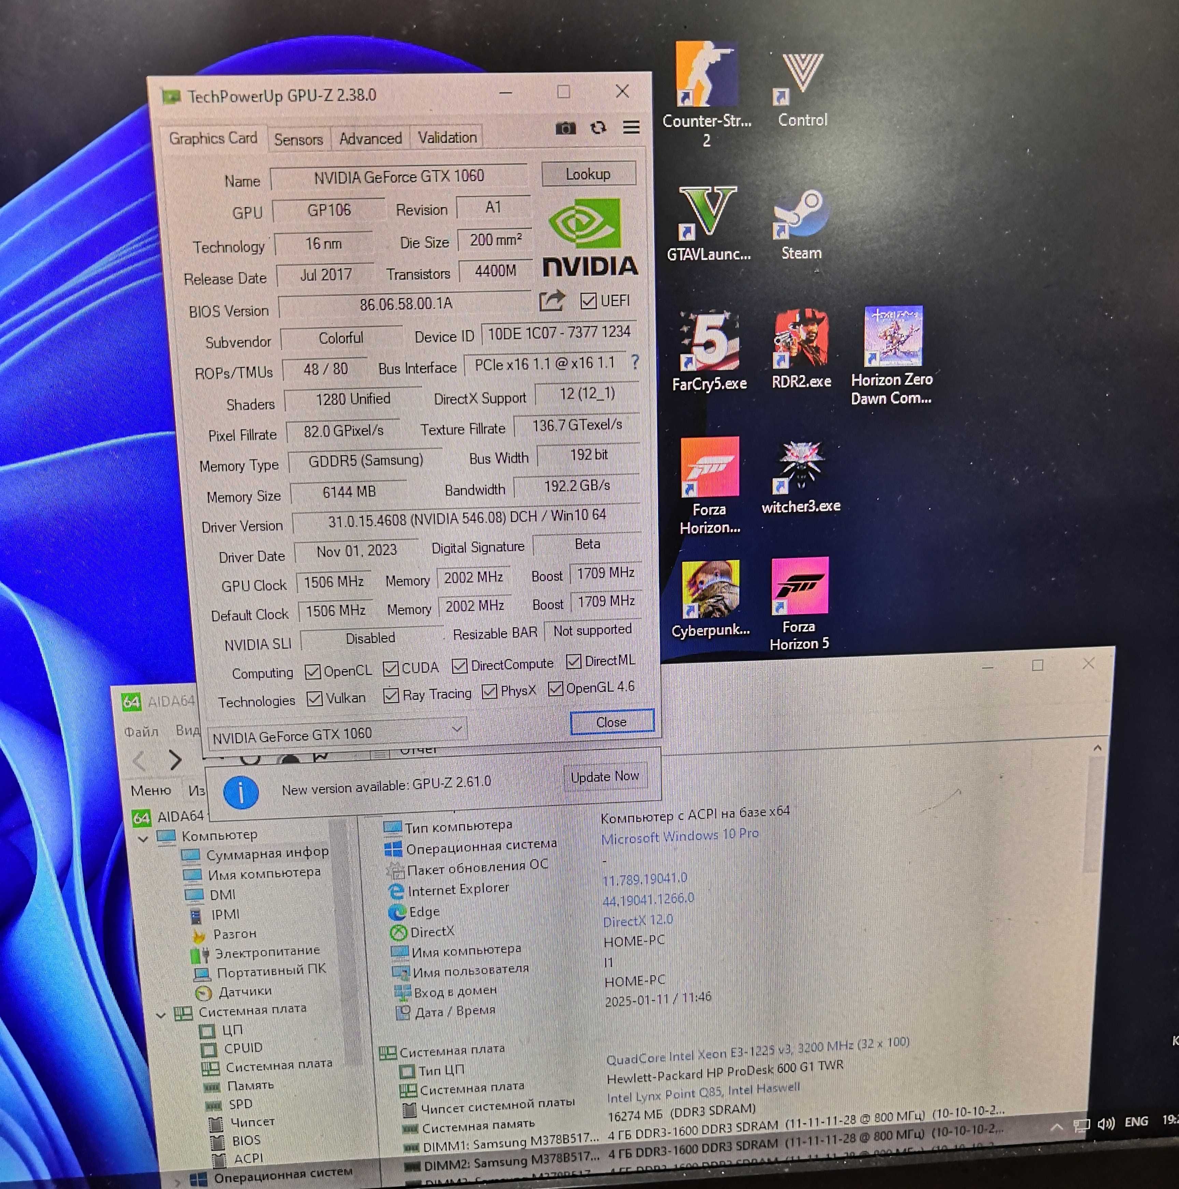Open Counter-Strike 2 desktop shortcut
This screenshot has width=1179, height=1189.
[707, 93]
